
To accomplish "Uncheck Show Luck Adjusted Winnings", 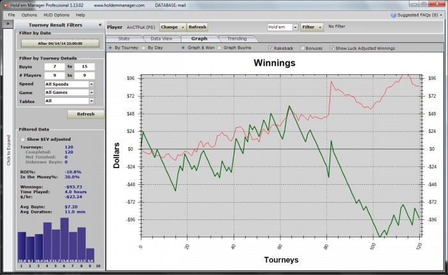I will [332, 48].
